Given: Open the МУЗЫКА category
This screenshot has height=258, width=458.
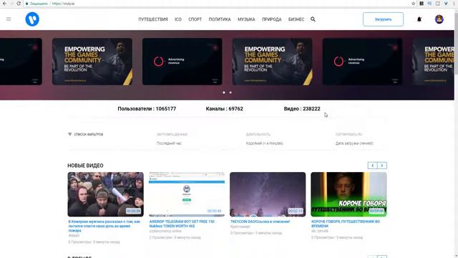Looking at the screenshot, I should (246, 19).
